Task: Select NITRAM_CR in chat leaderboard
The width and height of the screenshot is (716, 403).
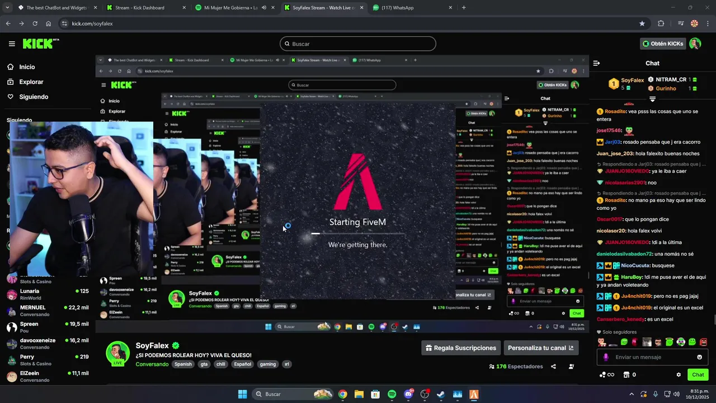Action: (672, 79)
